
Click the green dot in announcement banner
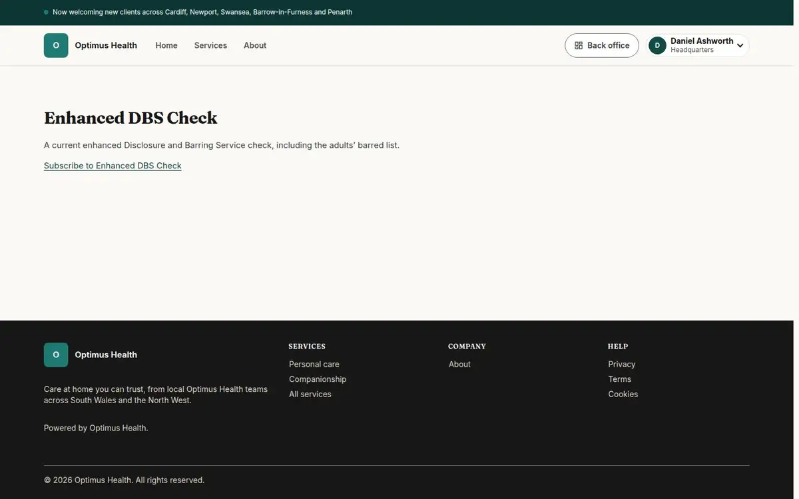(46, 12)
